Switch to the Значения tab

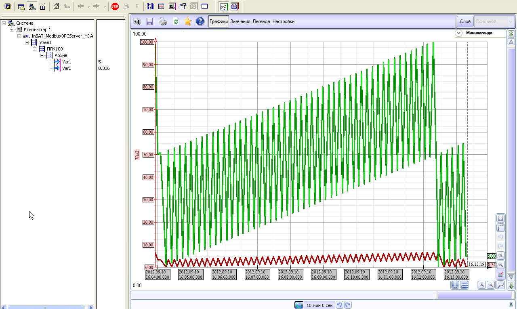240,21
